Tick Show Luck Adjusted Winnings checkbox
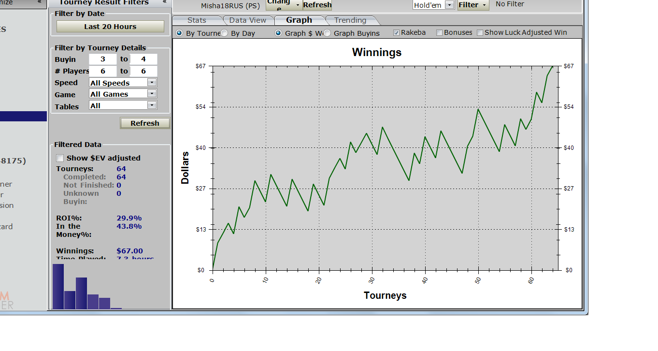Screen dimensions: 658x351 point(480,32)
